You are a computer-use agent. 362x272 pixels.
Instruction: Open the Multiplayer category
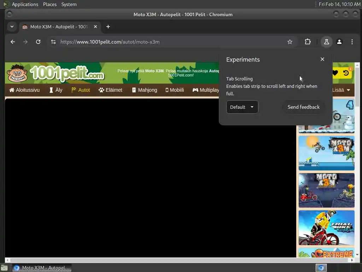[206, 90]
